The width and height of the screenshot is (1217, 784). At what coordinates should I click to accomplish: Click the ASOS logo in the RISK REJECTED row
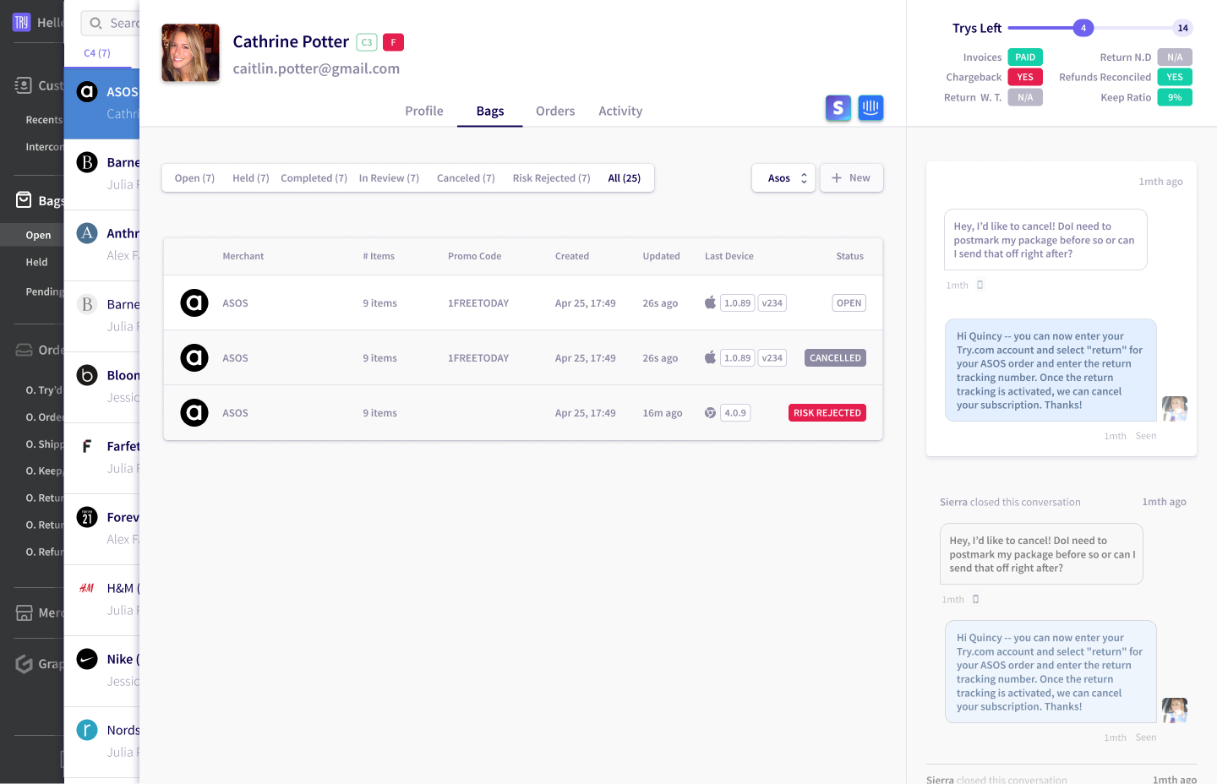click(194, 412)
